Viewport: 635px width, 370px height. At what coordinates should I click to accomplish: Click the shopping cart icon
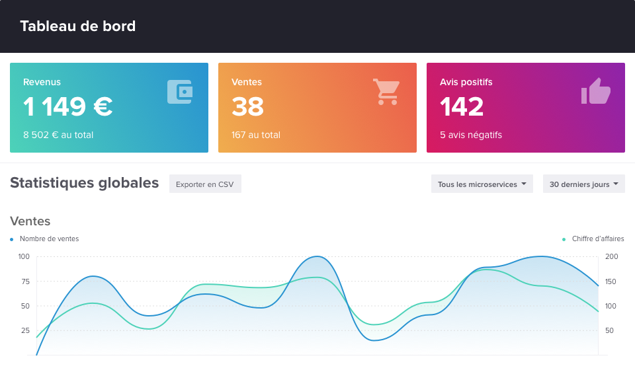(386, 92)
